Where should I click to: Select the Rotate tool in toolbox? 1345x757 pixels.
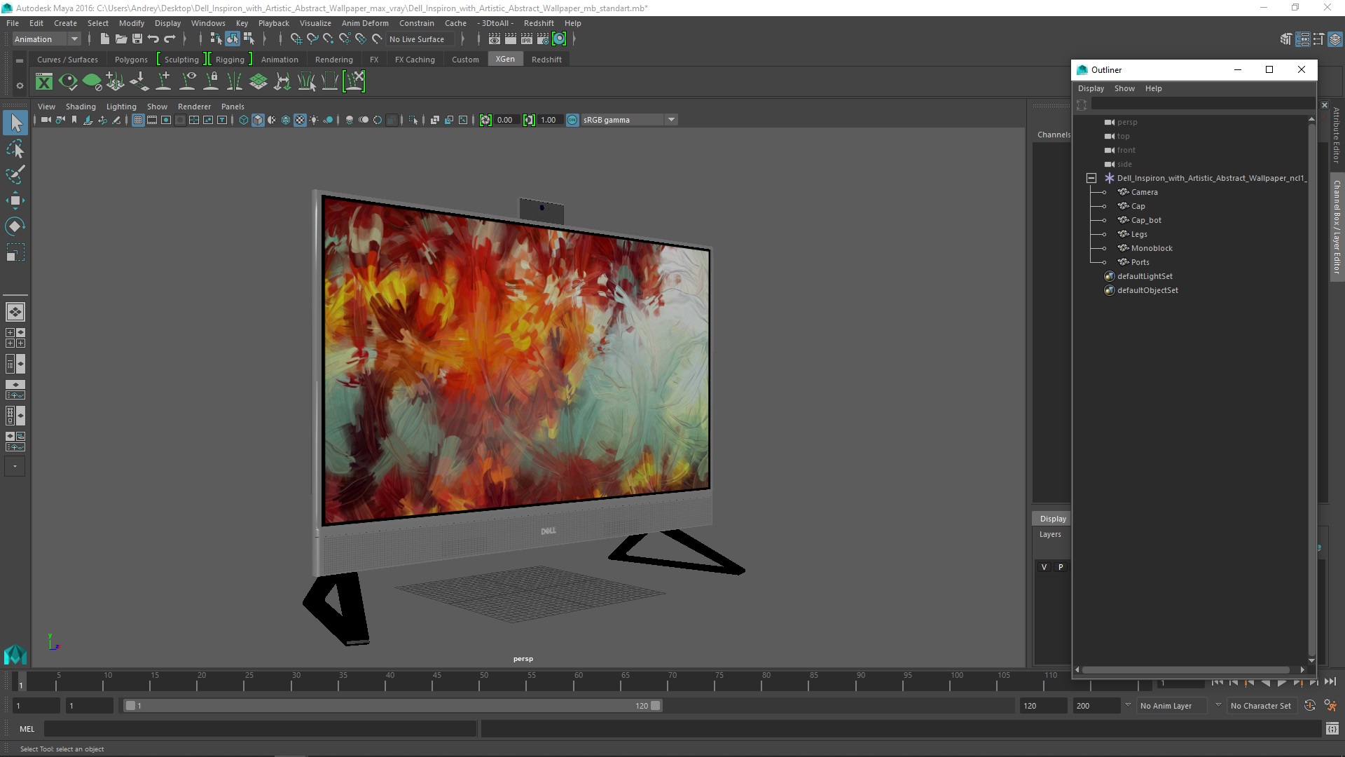[x=15, y=226]
